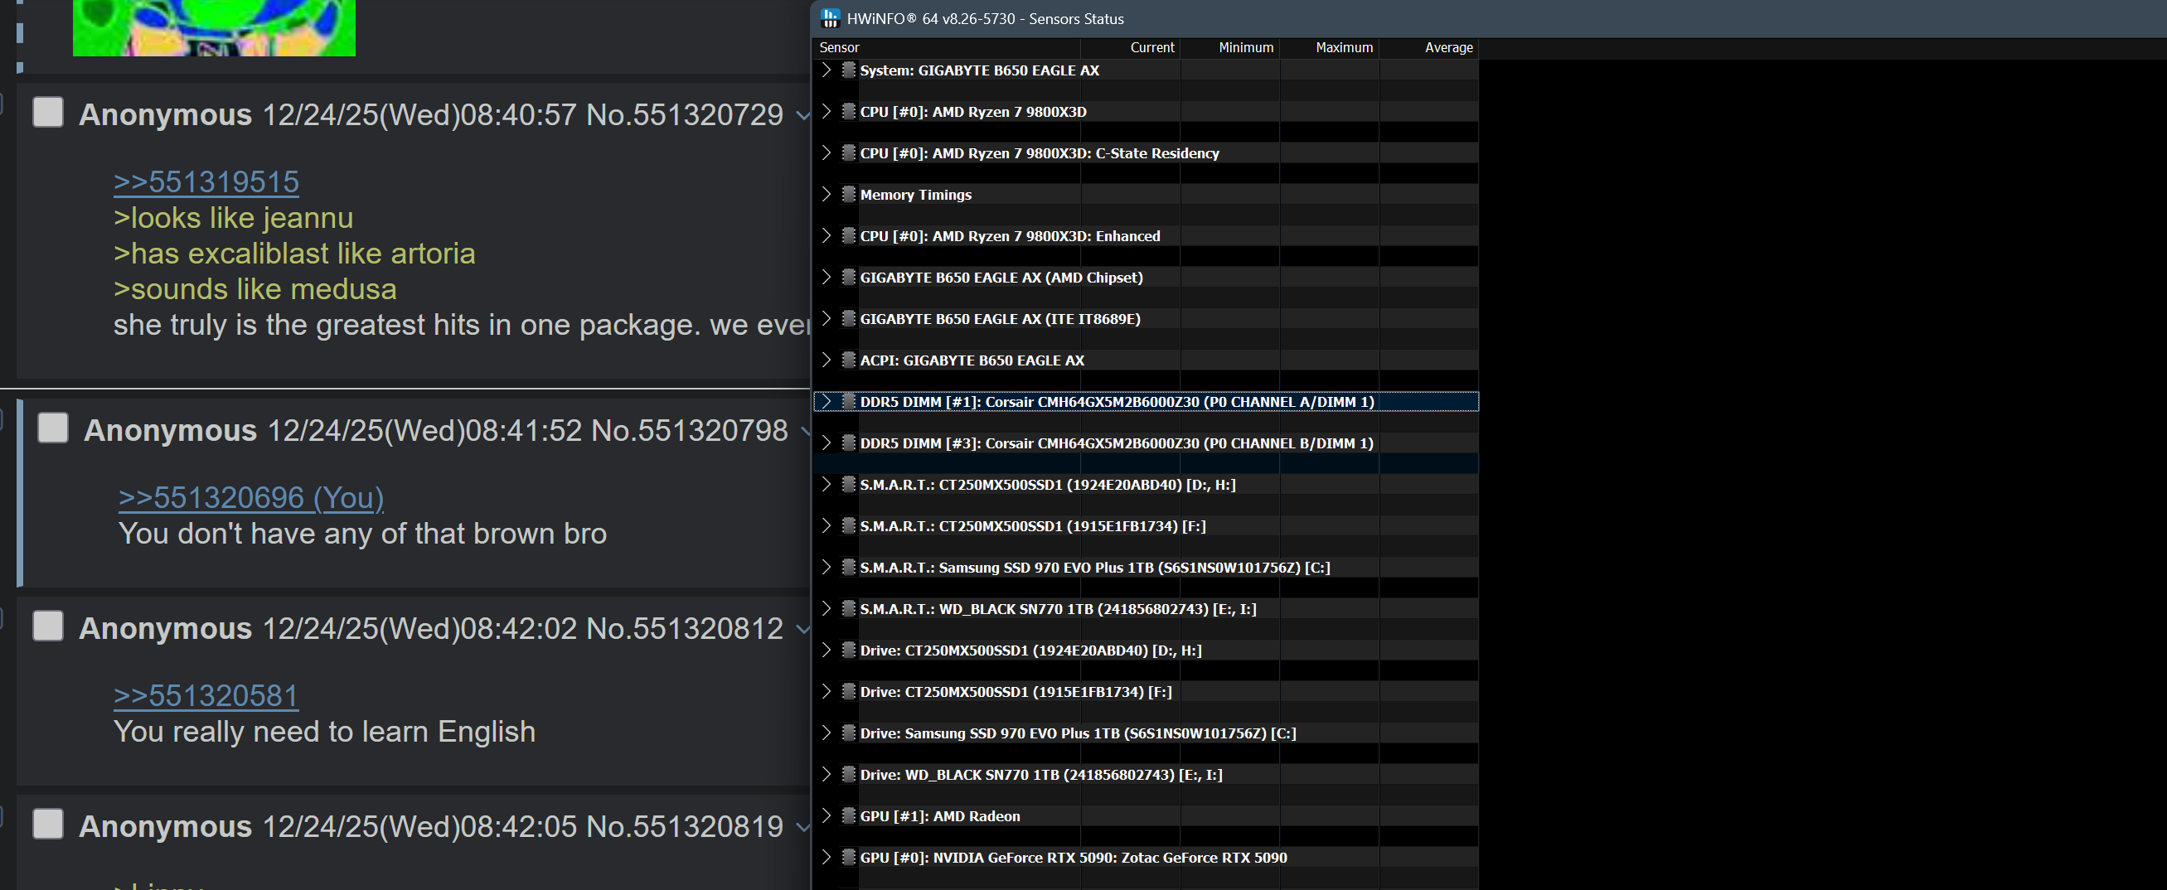Viewport: 2167px width, 890px height.
Task: Click the icon of Drive: WD_BLACK SN770 1TB
Action: pos(849,774)
